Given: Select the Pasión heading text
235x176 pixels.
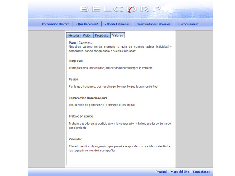Looking at the screenshot, I should [73, 79].
